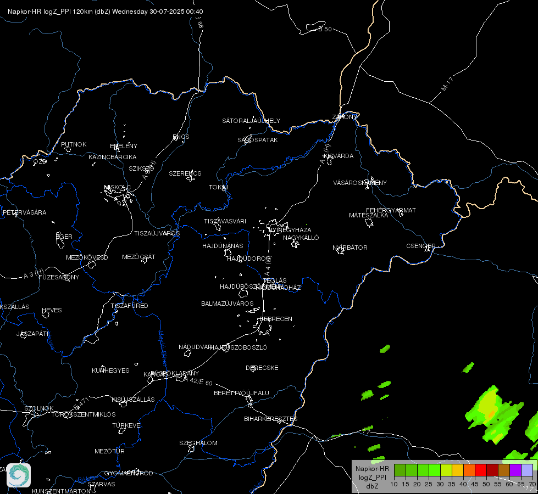The height and width of the screenshot is (494, 538).
Task: Click the TISZAÚJVÁROS label
Action: tap(157, 233)
